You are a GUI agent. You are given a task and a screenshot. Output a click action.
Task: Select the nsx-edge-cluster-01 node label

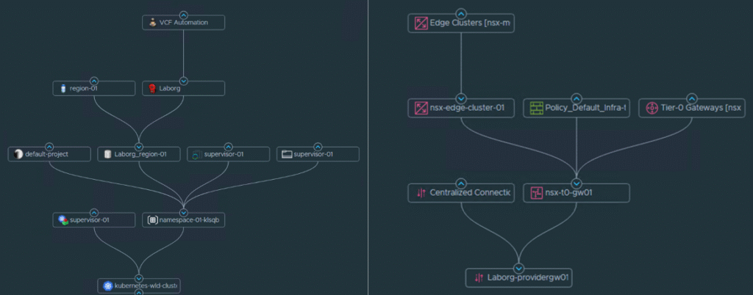click(467, 109)
